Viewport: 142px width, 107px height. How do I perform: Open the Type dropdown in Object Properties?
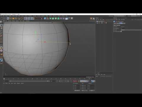(131, 30)
